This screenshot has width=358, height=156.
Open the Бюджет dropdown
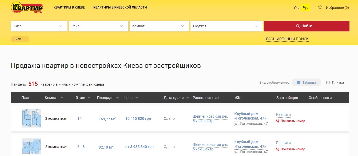pos(226,26)
